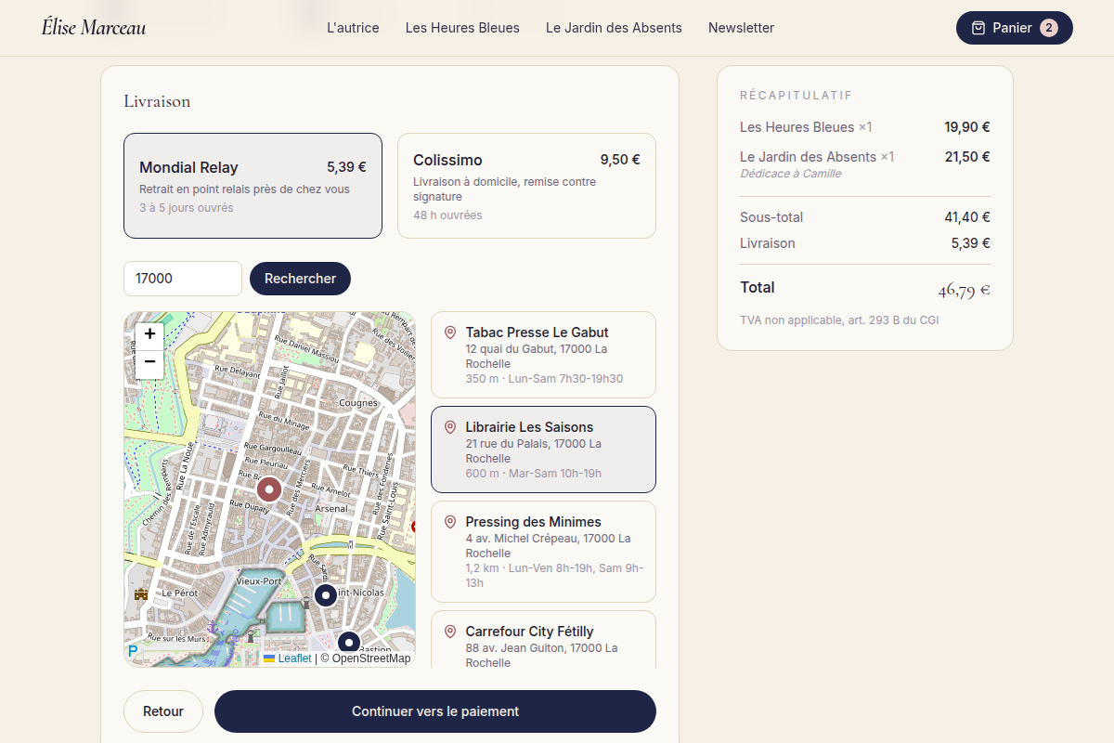Open the Leaflet attribution link
The height and width of the screenshot is (743, 1114).
pyautogui.click(x=288, y=658)
